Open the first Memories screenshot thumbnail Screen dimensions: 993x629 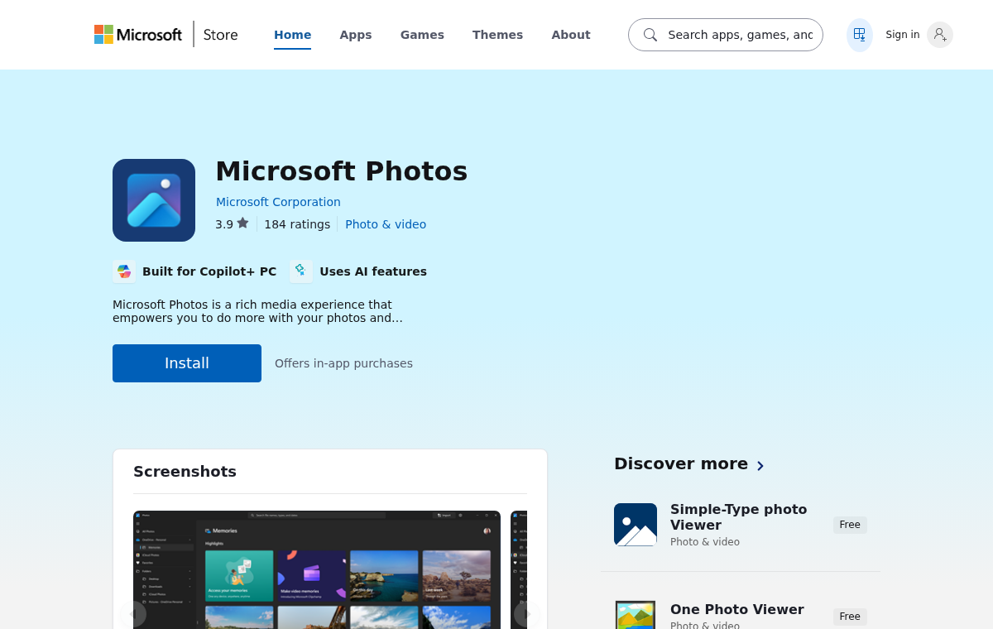(x=317, y=569)
